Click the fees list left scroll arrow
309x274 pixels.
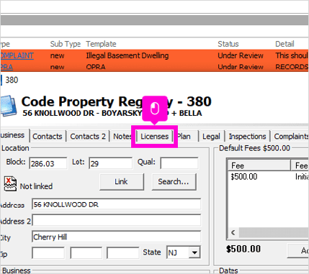click(233, 232)
